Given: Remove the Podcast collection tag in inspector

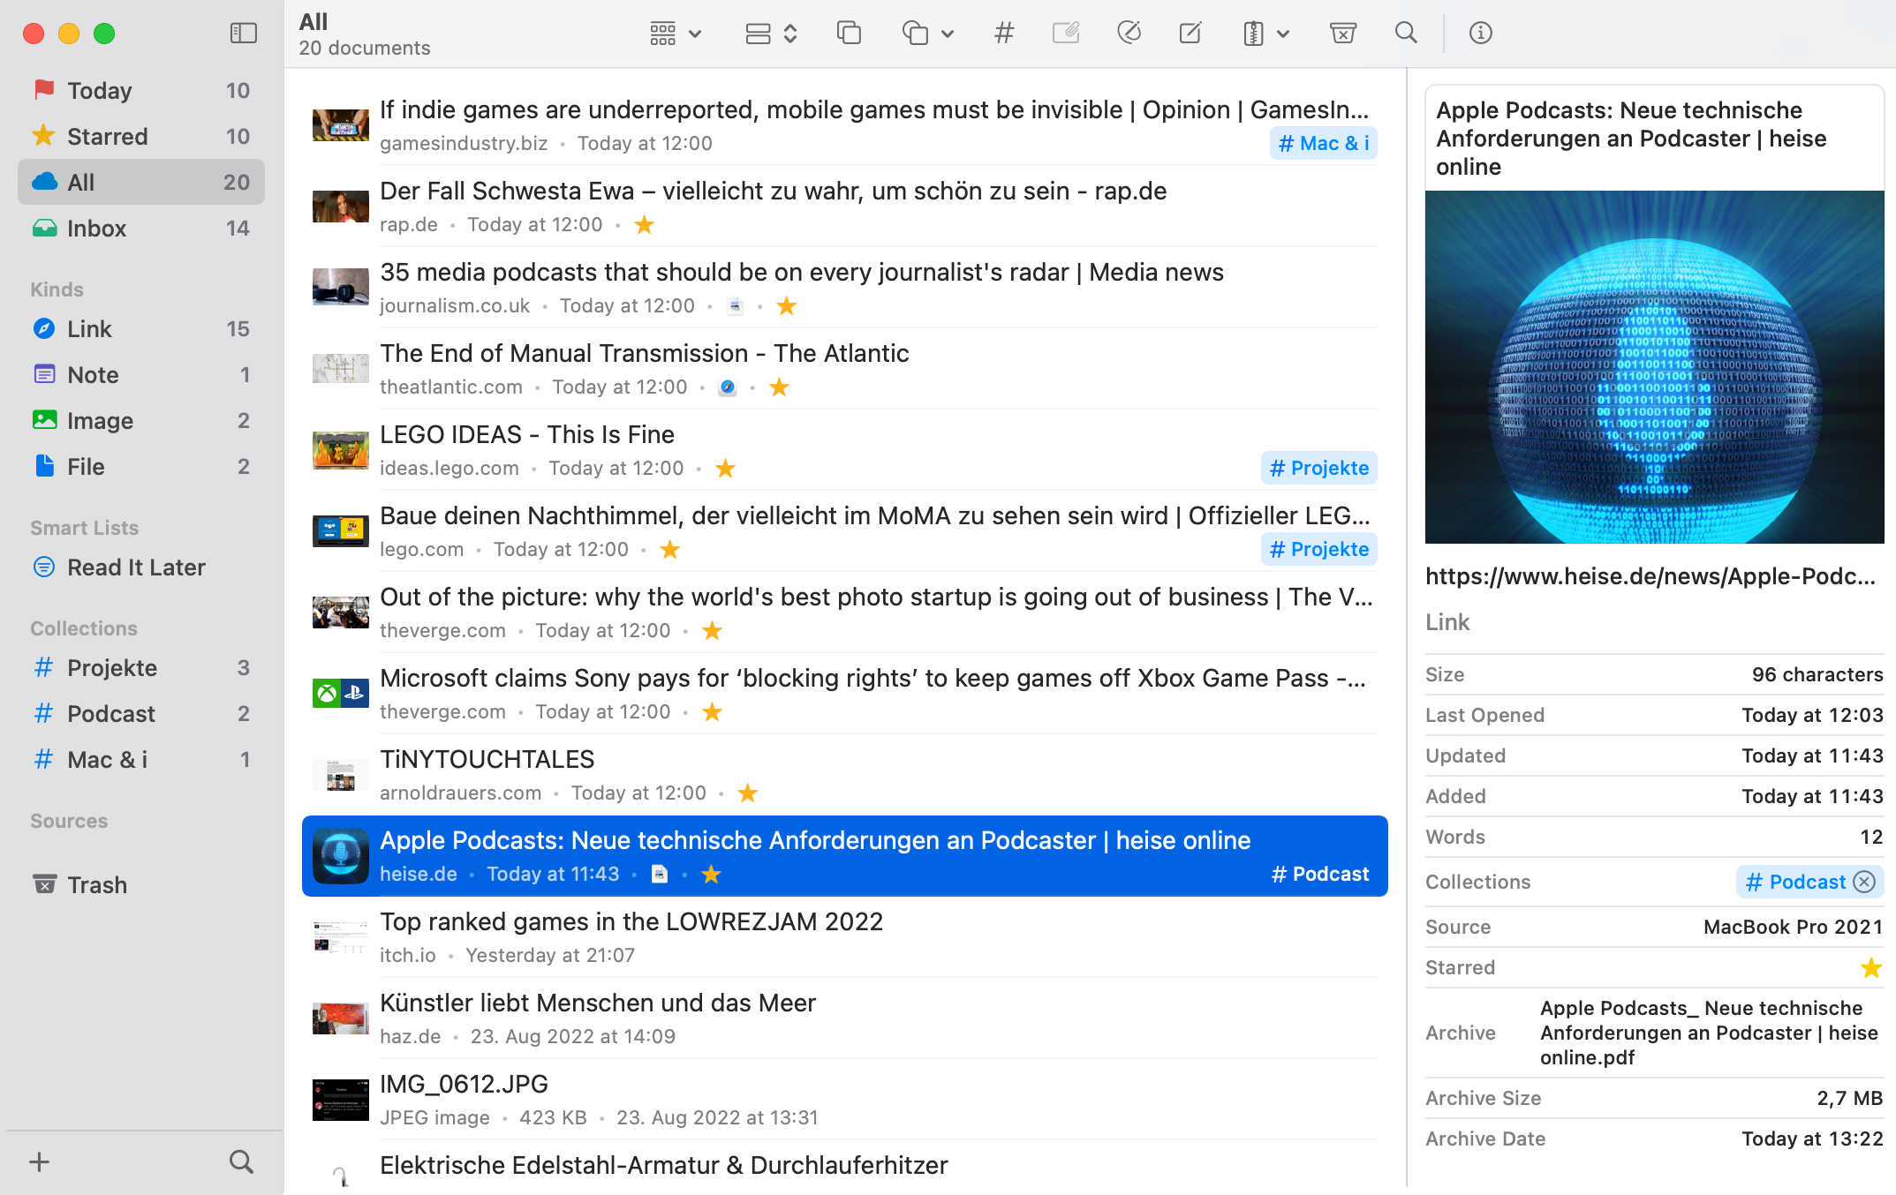Looking at the screenshot, I should coord(1864,882).
